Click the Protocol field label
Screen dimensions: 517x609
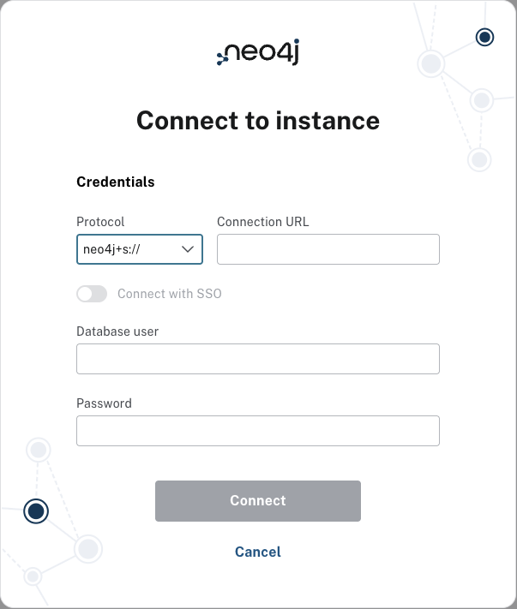tap(100, 221)
